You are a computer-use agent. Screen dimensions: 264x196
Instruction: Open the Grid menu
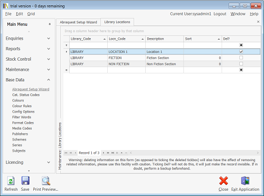[31, 14]
